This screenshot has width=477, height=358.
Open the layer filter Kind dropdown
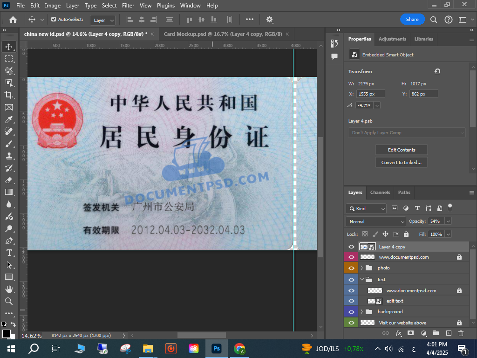coord(366,208)
